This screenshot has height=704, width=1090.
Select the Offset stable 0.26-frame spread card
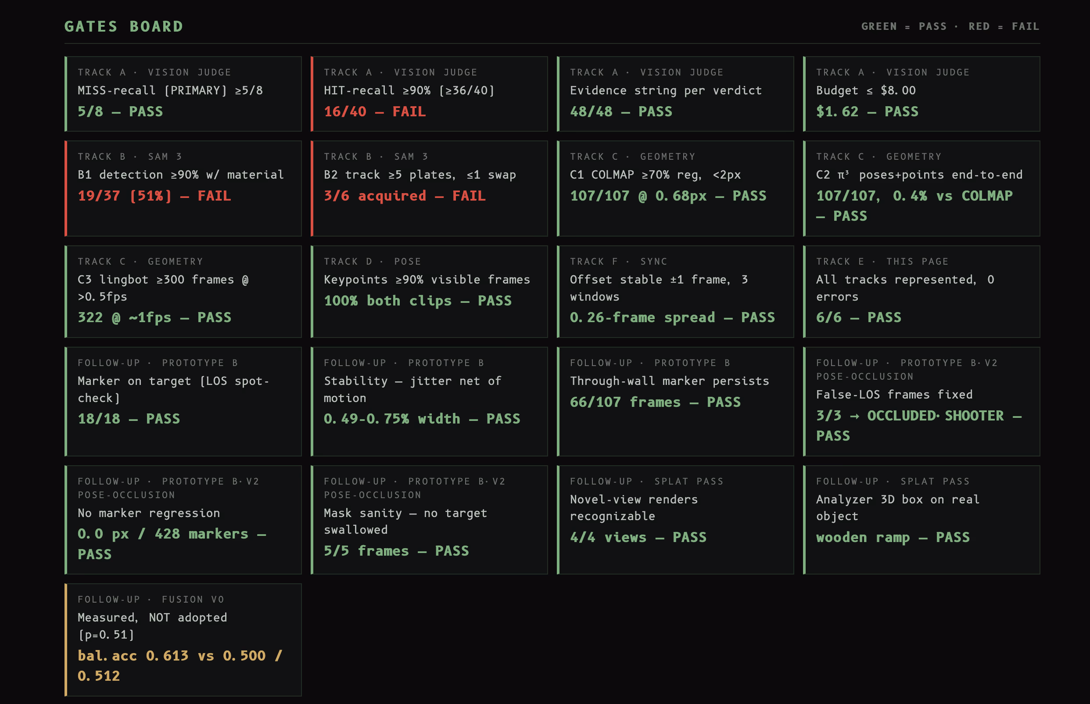coord(675,292)
